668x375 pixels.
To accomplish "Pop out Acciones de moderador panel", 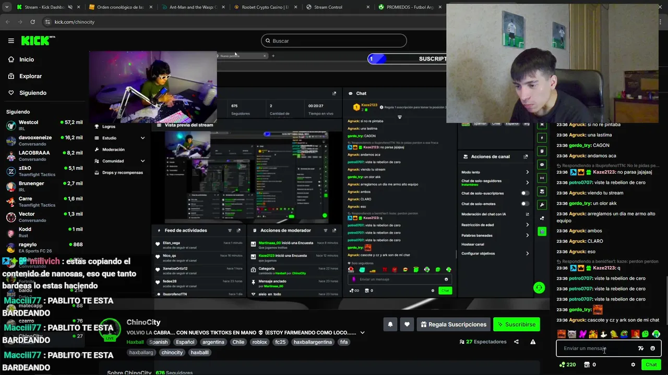I will point(335,230).
